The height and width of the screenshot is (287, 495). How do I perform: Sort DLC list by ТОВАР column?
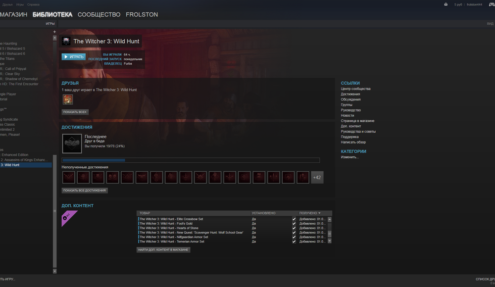145,213
